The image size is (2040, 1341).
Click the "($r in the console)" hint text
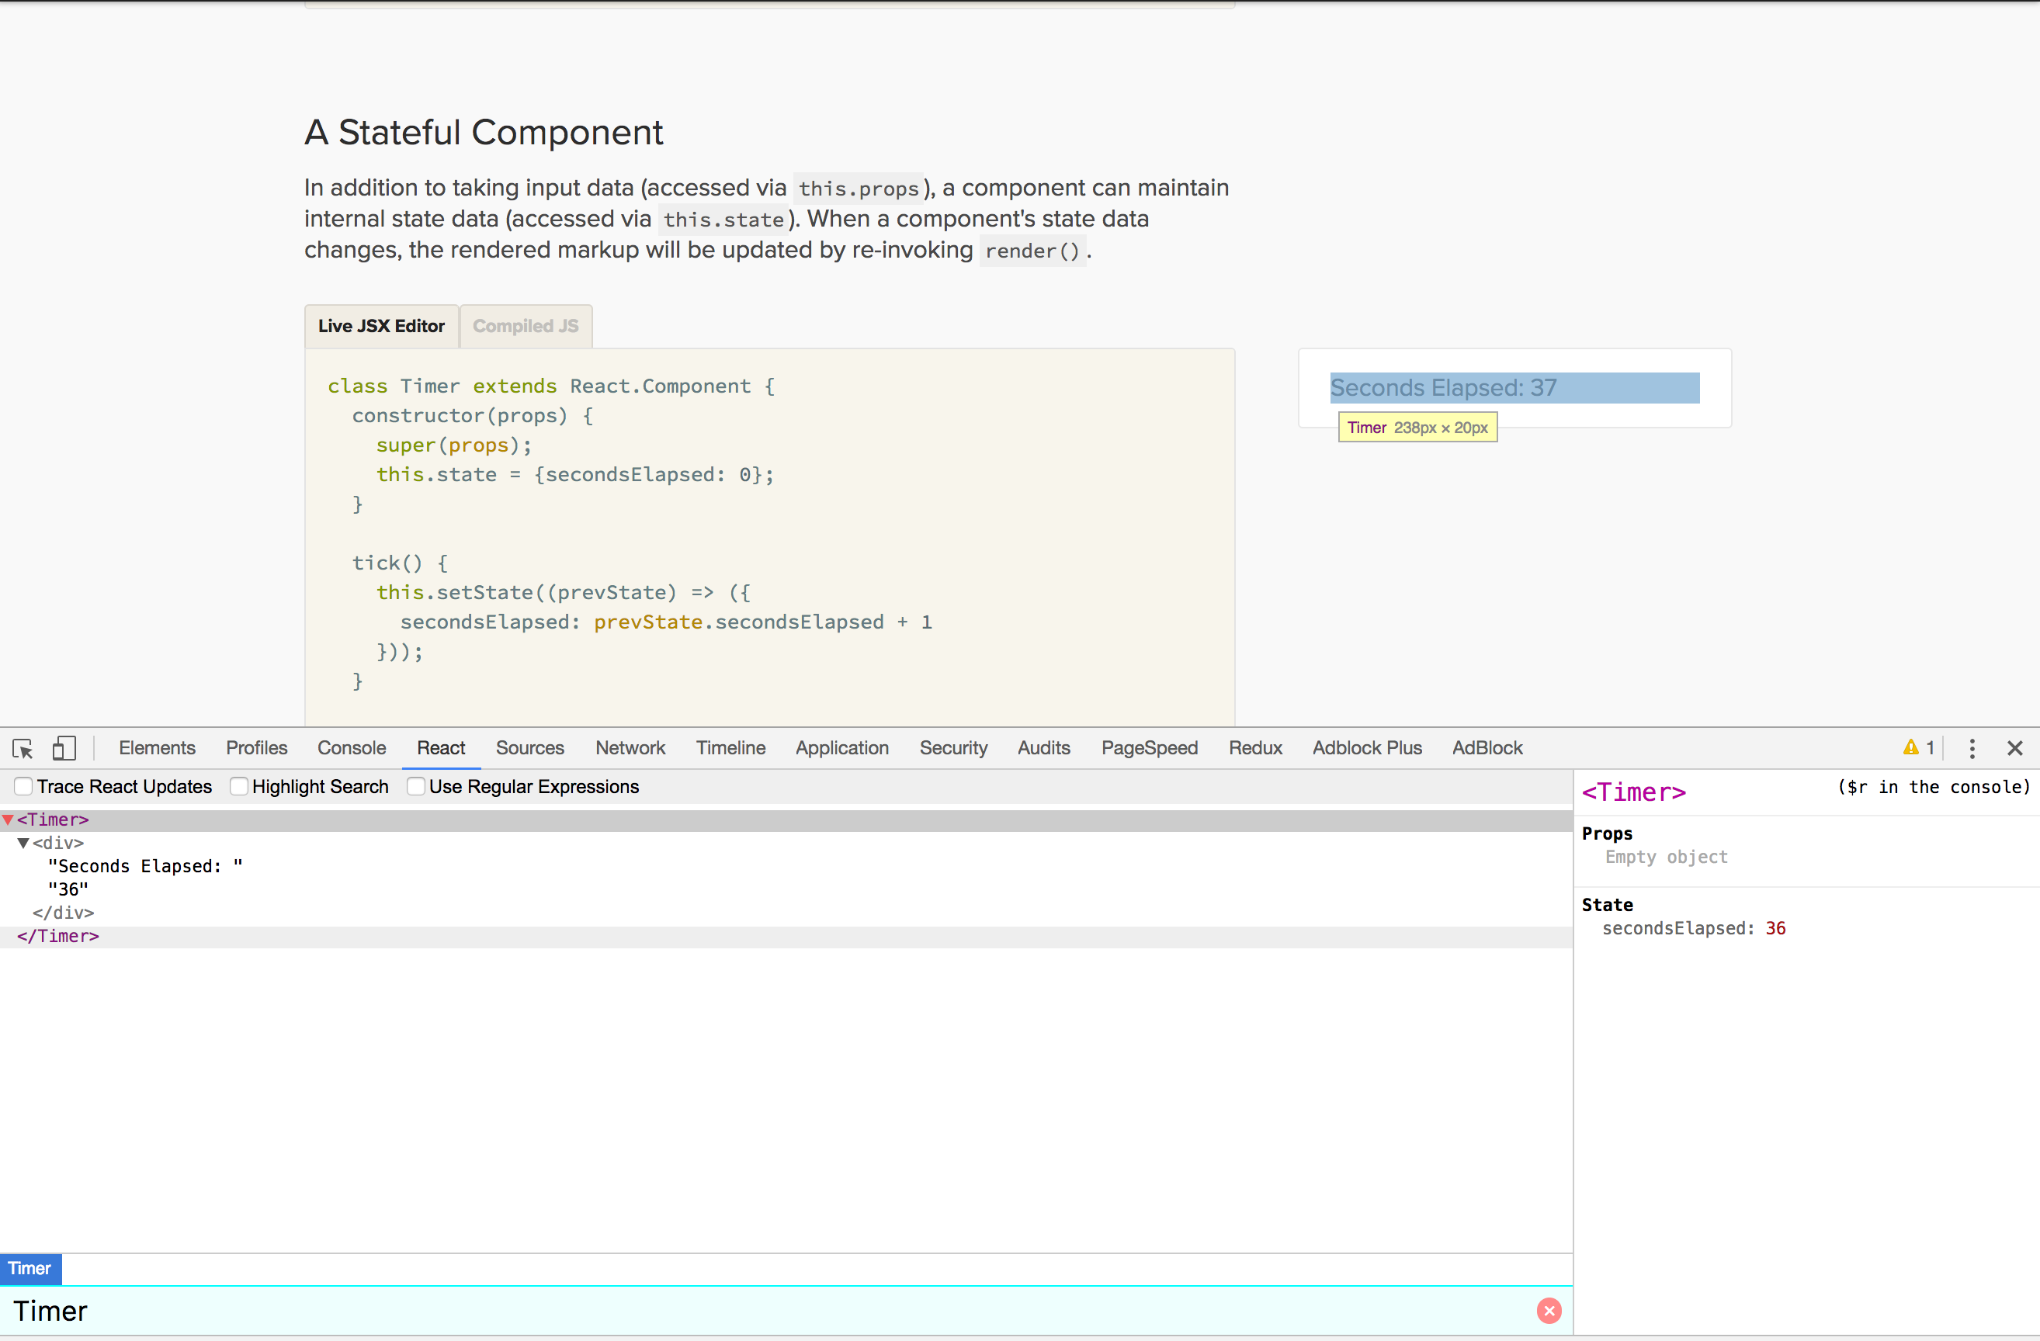point(1934,788)
